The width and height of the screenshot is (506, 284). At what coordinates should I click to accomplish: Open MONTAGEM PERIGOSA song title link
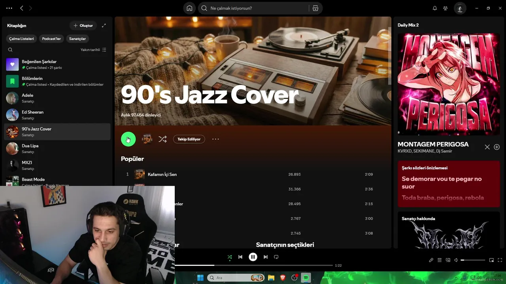433,144
